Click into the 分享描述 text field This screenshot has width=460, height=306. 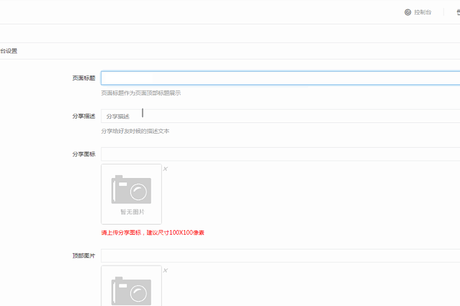point(281,116)
